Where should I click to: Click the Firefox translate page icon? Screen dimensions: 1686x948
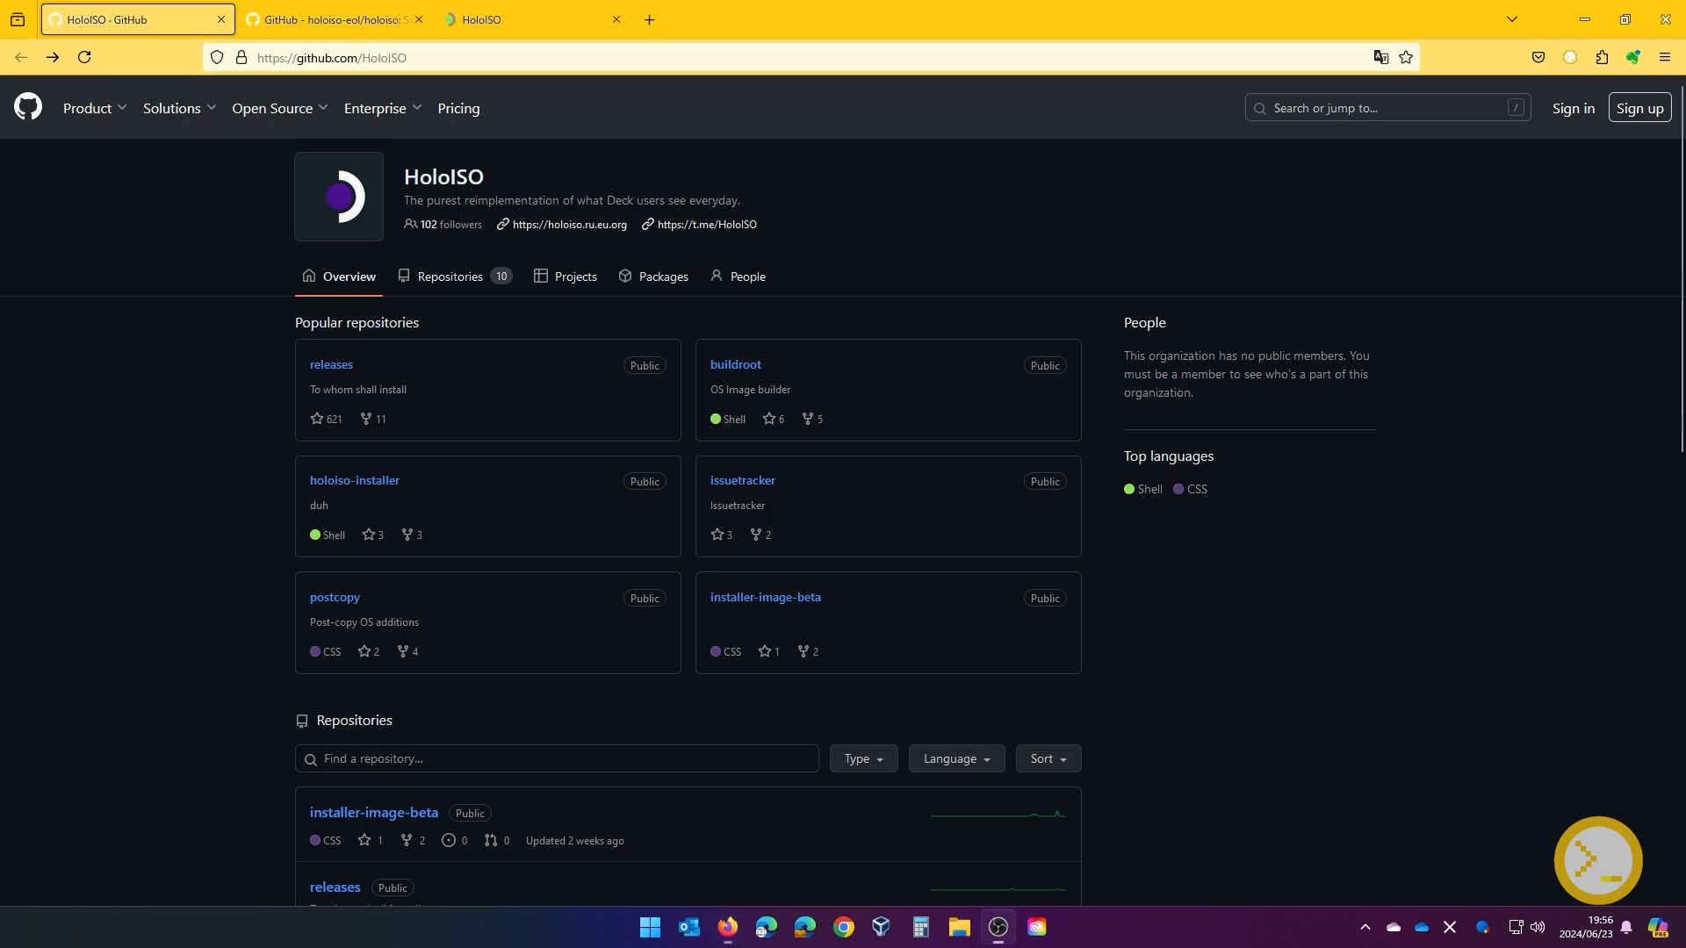(1381, 57)
